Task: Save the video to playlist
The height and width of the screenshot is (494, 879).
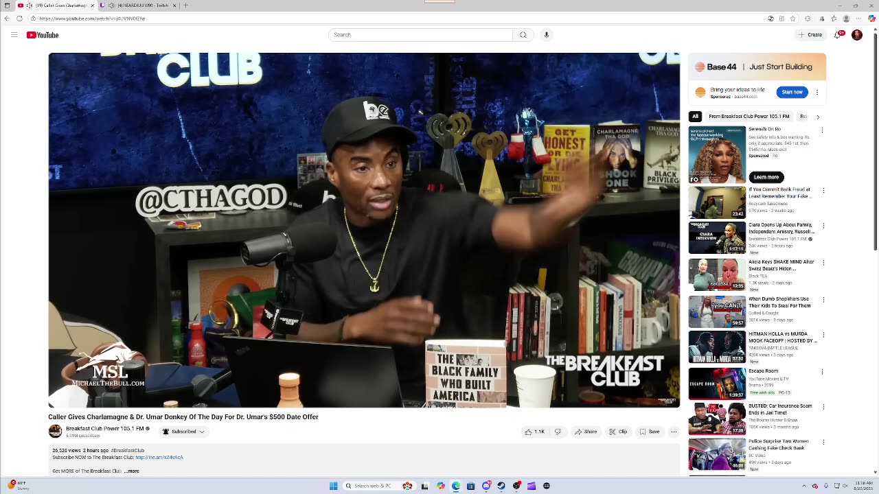Action: click(650, 432)
